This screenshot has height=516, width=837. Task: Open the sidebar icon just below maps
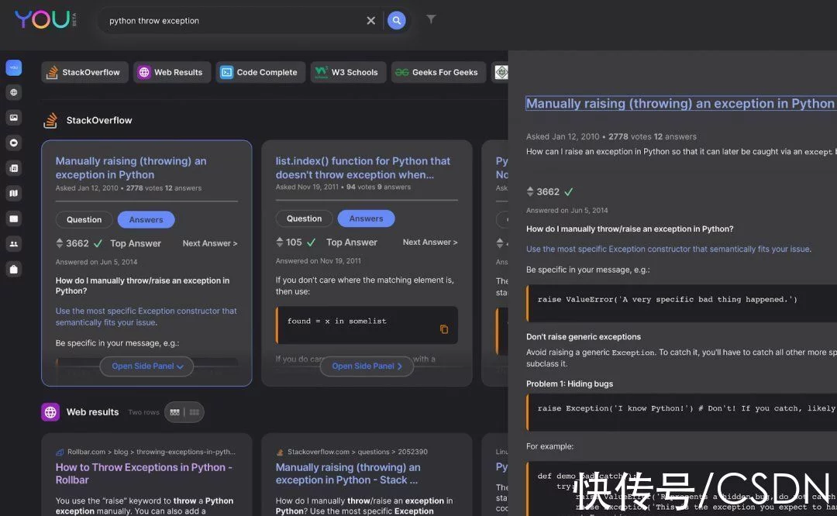click(x=14, y=218)
